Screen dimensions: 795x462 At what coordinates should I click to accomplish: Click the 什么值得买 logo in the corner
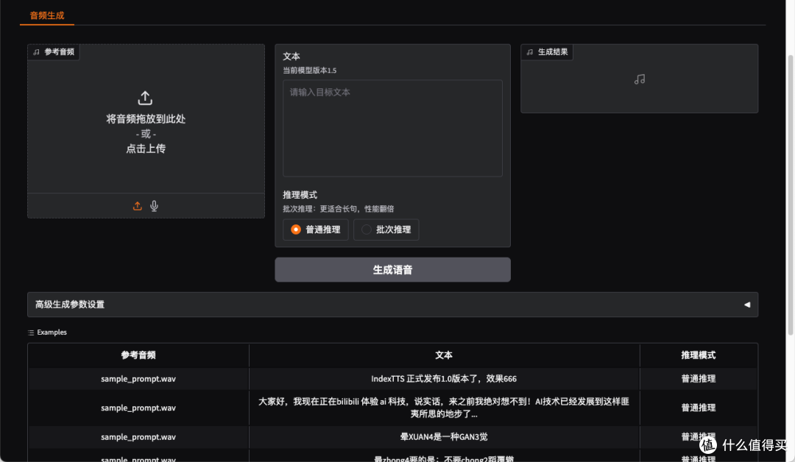click(708, 445)
